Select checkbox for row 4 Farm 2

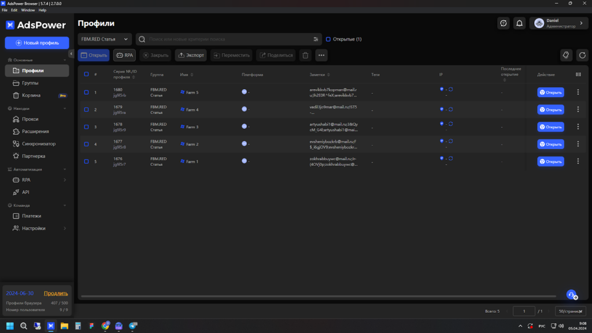click(87, 144)
